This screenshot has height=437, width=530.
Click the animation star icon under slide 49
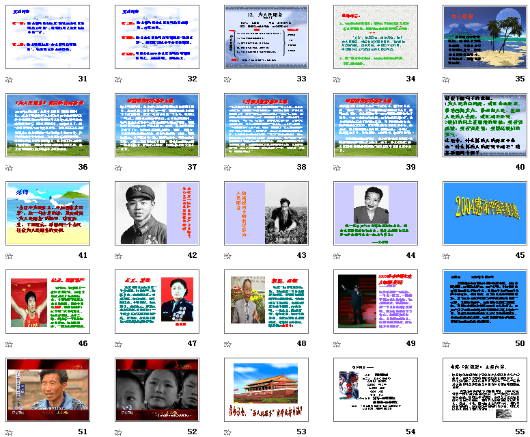tap(337, 345)
